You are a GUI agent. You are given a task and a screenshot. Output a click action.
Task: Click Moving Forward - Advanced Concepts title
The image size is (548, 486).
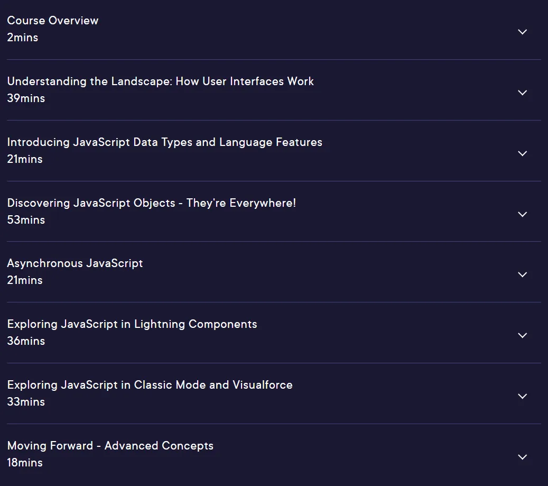tap(110, 446)
